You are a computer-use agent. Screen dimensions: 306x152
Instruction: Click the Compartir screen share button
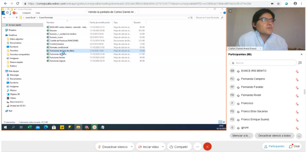(179, 147)
